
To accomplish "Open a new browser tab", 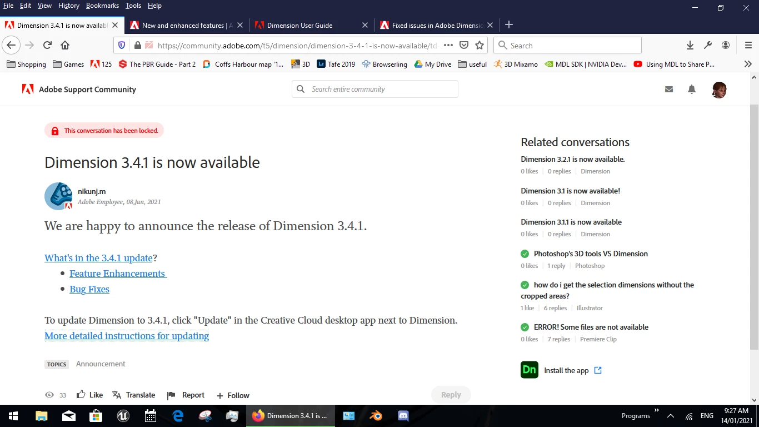I will pos(509,24).
